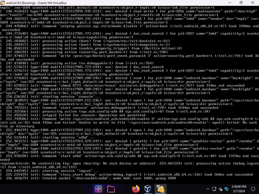Screen dimensions: 259x194
Task: Expand the hidden system tray icons chevron
Action: tap(208, 189)
